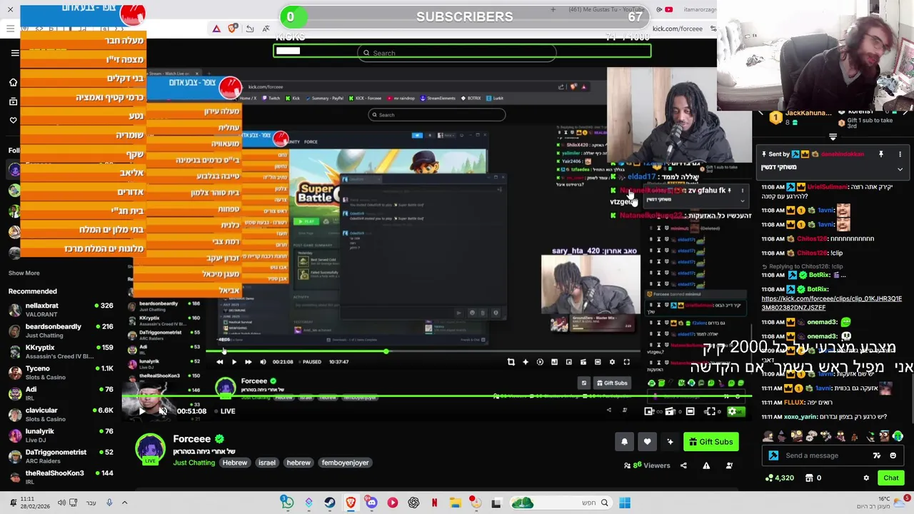The image size is (914, 514).
Task: Open picture-in-picture from the main player bar
Action: (x=649, y=411)
